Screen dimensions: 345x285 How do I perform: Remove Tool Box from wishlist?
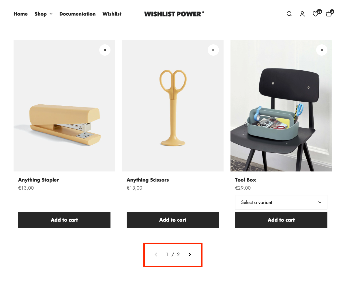click(x=322, y=50)
